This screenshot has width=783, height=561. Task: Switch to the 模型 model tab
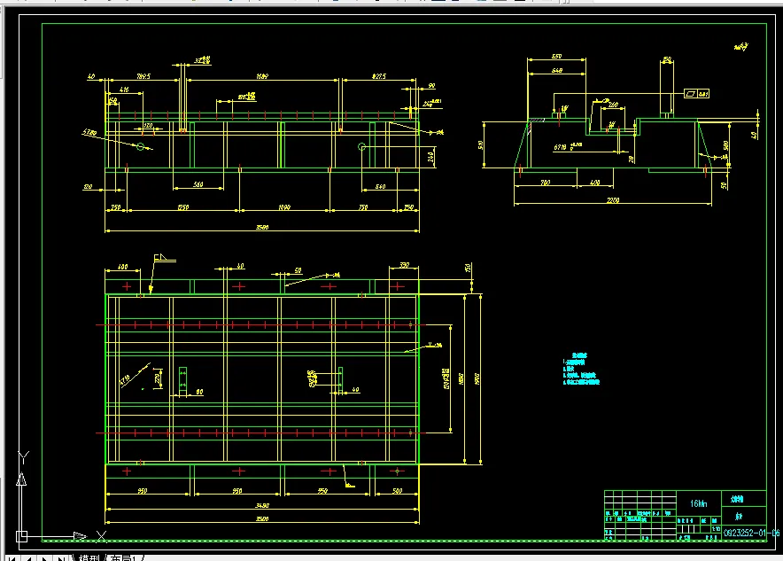(x=89, y=557)
